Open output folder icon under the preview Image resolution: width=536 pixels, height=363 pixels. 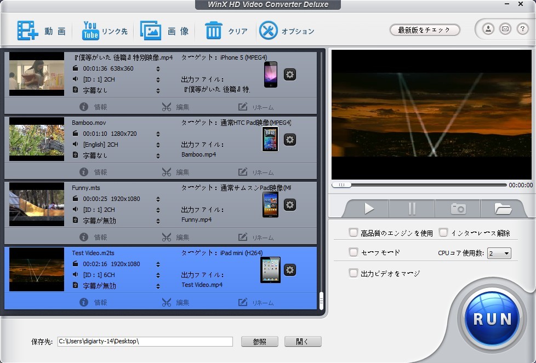503,209
